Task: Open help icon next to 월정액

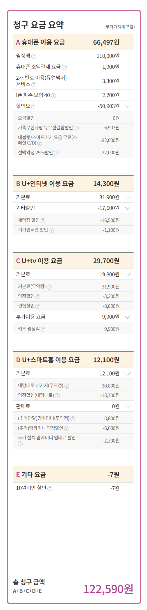Action: coord(34,56)
